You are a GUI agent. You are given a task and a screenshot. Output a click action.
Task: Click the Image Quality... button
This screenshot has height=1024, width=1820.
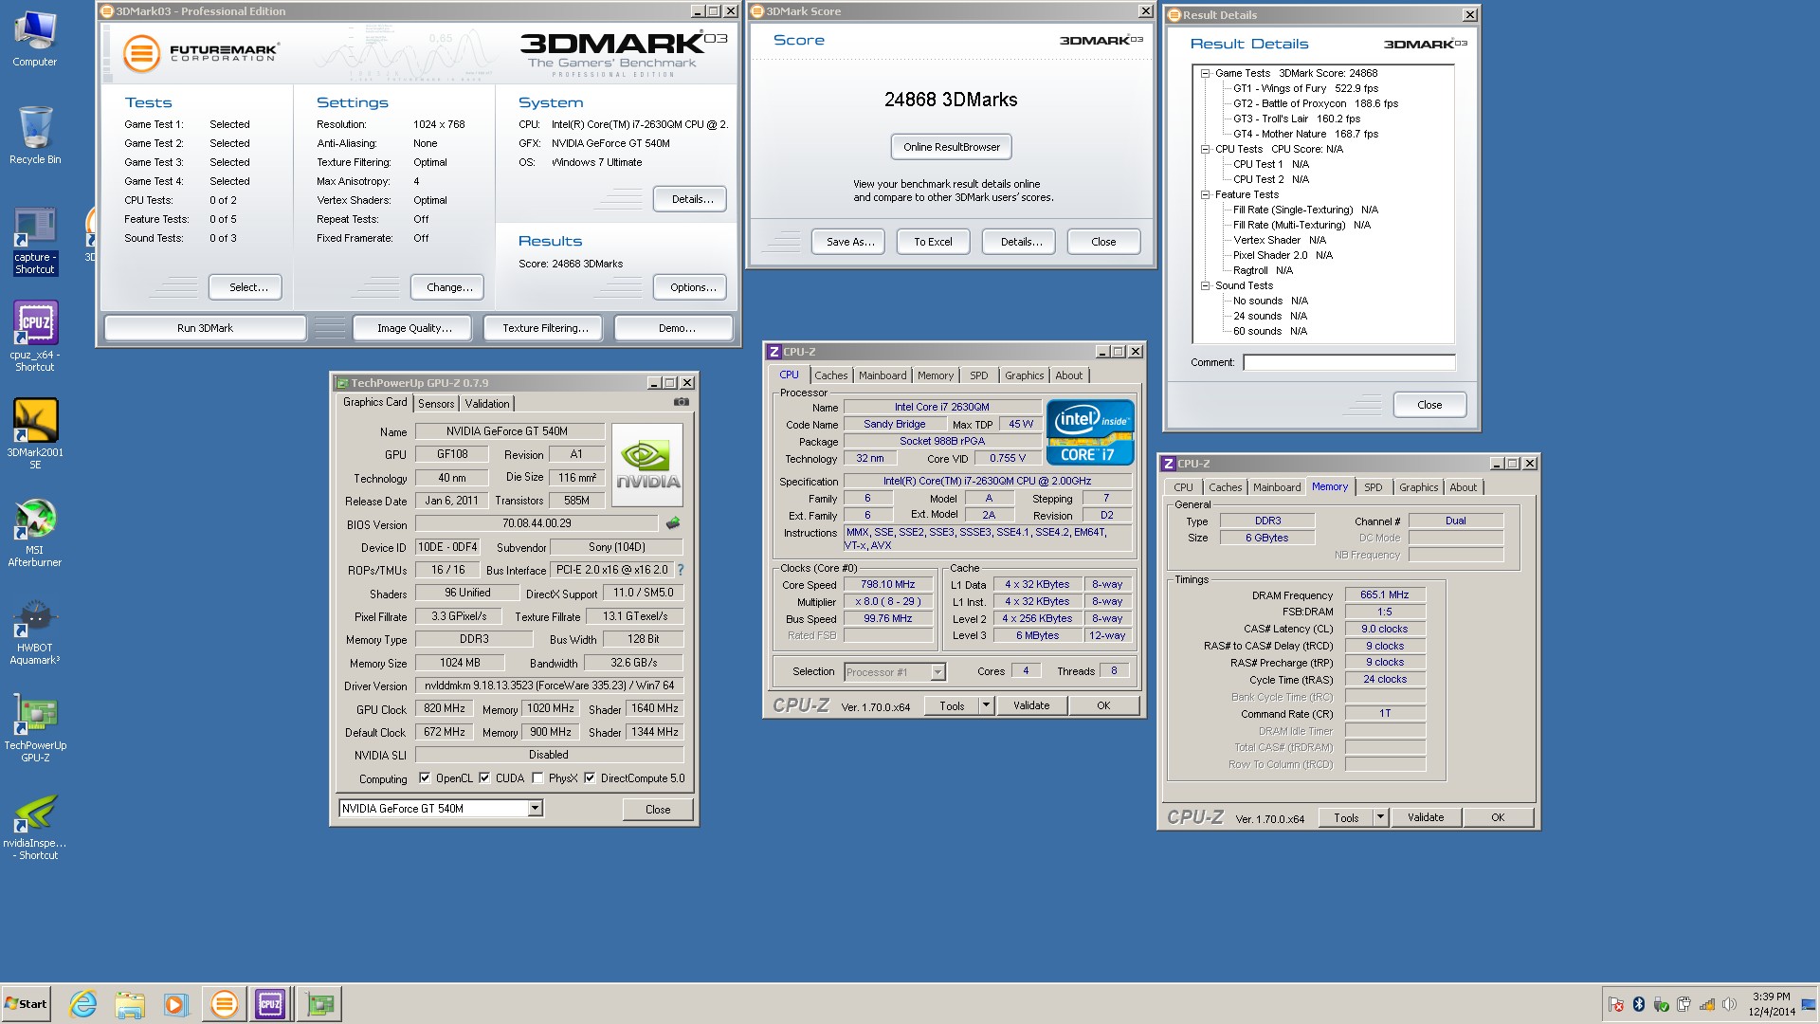point(414,328)
